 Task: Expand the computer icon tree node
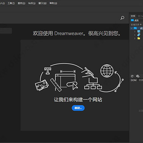click(x=135, y=31)
